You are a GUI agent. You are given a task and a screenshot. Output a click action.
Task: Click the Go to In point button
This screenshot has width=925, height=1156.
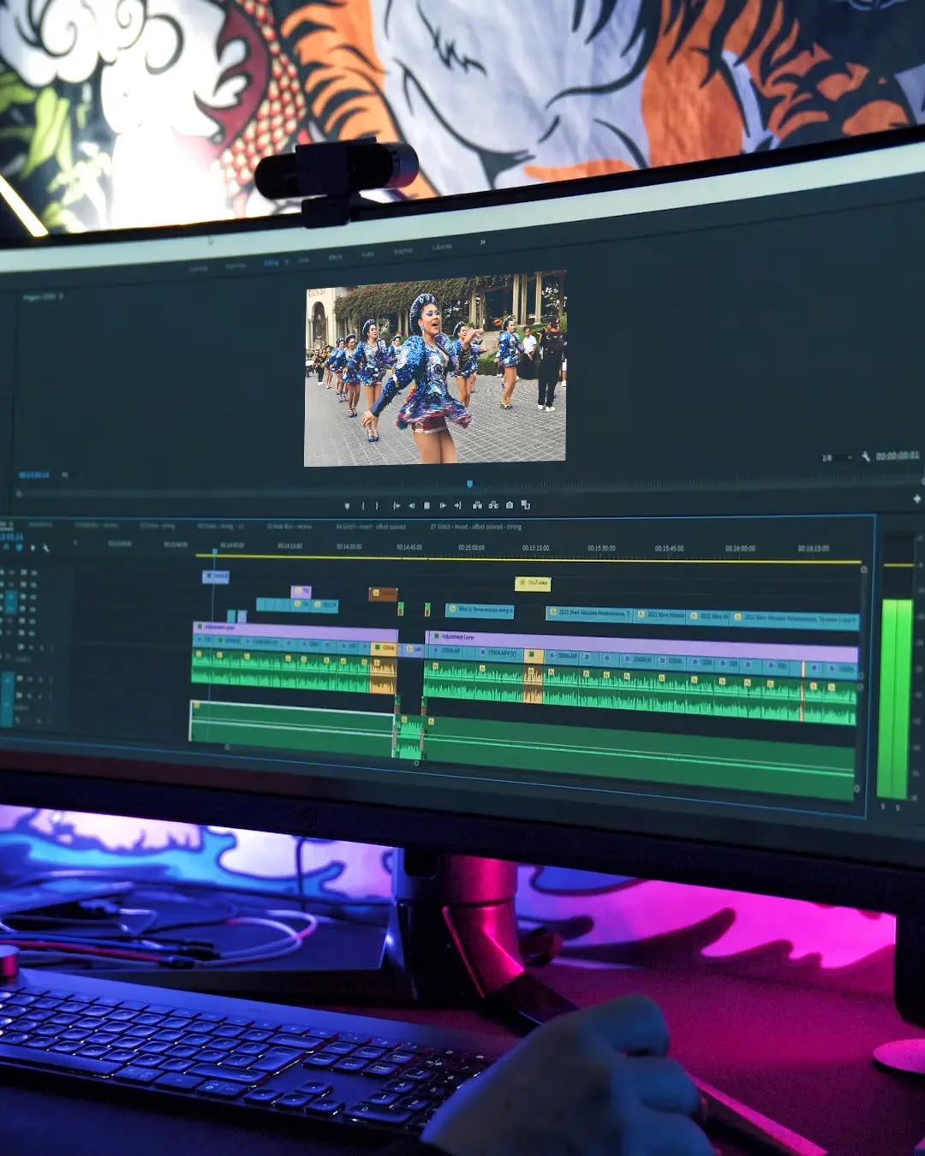tap(396, 506)
